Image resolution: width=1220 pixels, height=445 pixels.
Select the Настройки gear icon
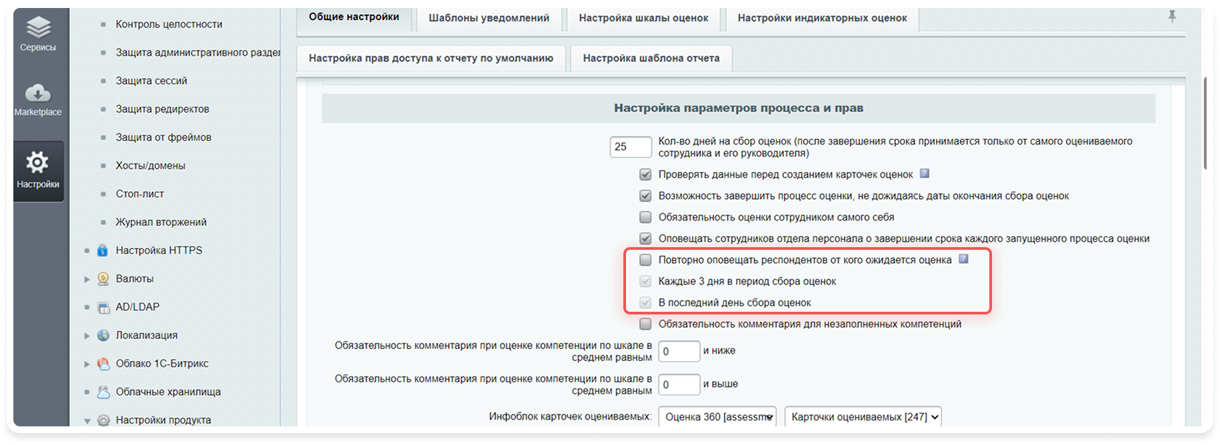pyautogui.click(x=37, y=162)
